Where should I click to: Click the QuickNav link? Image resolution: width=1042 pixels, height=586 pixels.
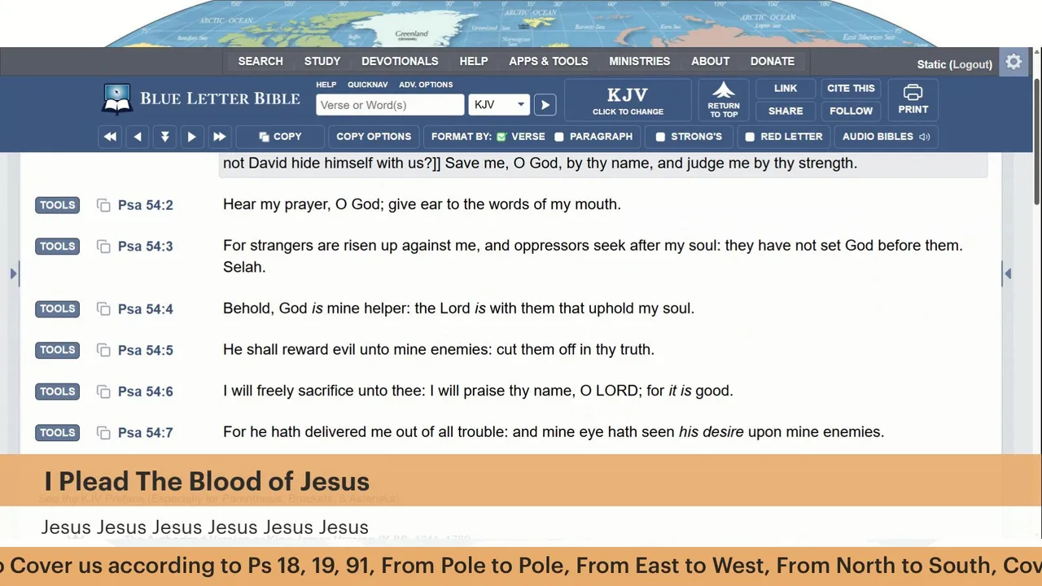click(368, 85)
